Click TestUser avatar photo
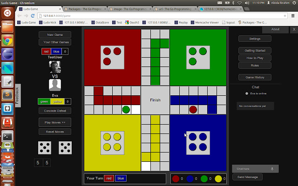The height and width of the screenshot is (186, 298). pyautogui.click(x=55, y=67)
